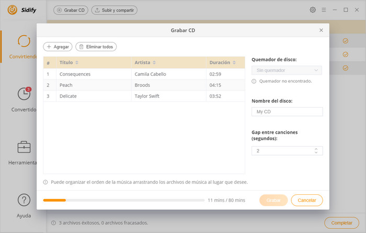The width and height of the screenshot is (366, 233).
Task: Click the first success checkmark icon in background list
Action: pyautogui.click(x=346, y=41)
